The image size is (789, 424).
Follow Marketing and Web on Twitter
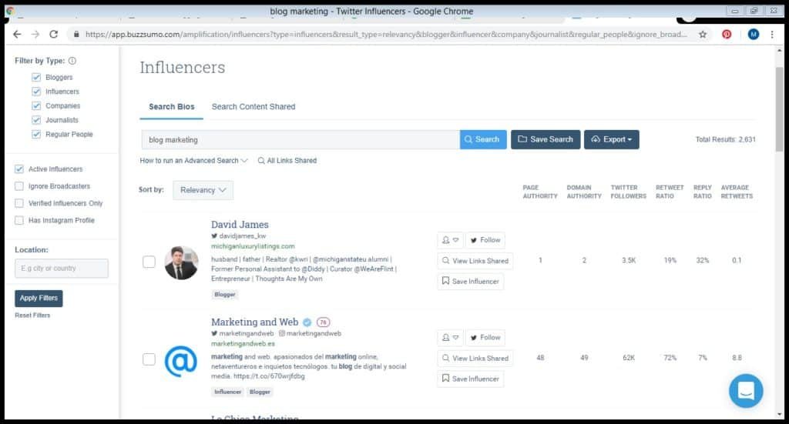(x=485, y=338)
